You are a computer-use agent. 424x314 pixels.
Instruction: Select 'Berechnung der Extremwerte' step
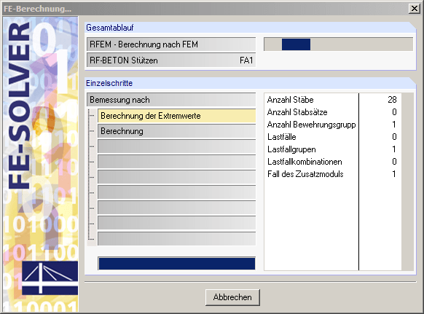(176, 116)
